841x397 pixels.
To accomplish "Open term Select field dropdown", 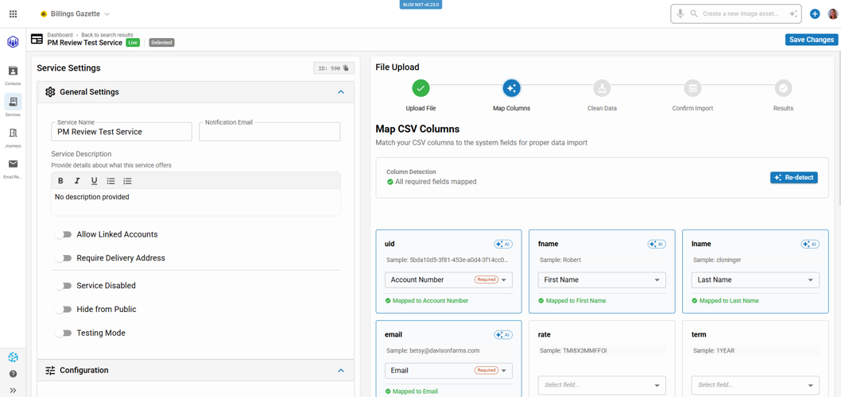I will point(755,384).
